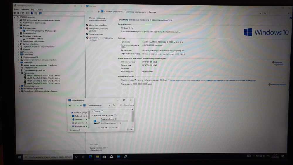Select Изображения in Explorer sidebar
293x165 pixels.
[x=80, y=126]
